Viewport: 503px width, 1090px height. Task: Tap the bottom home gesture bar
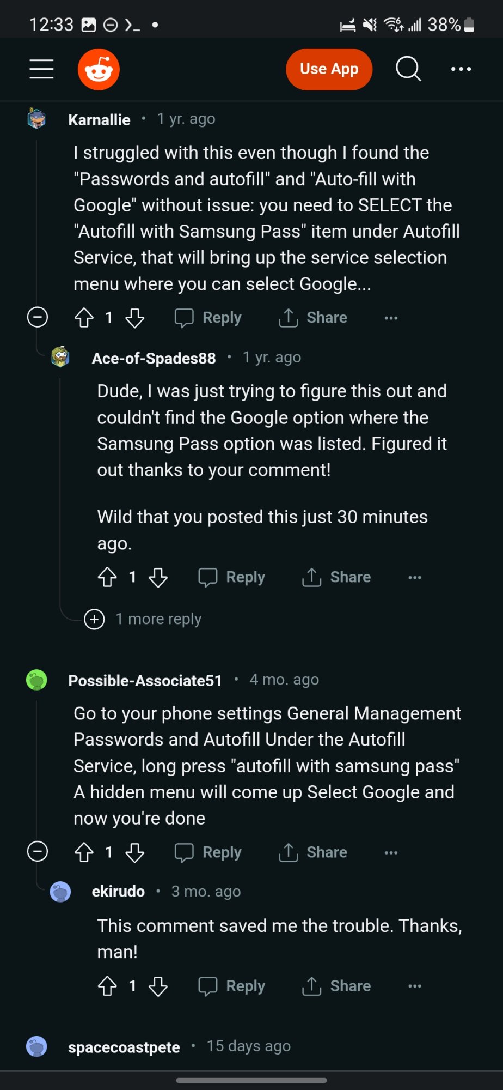251,1080
